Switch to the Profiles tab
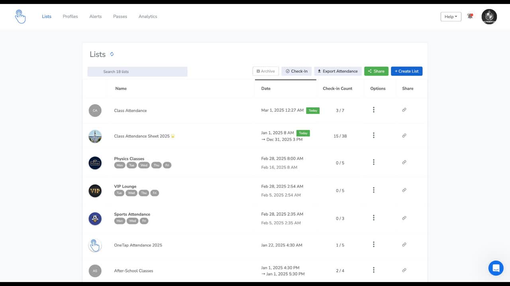This screenshot has width=510, height=286. (x=70, y=17)
